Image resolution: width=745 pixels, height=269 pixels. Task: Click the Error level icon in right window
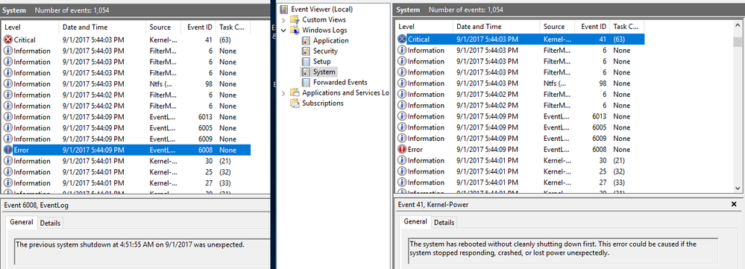pyautogui.click(x=402, y=149)
